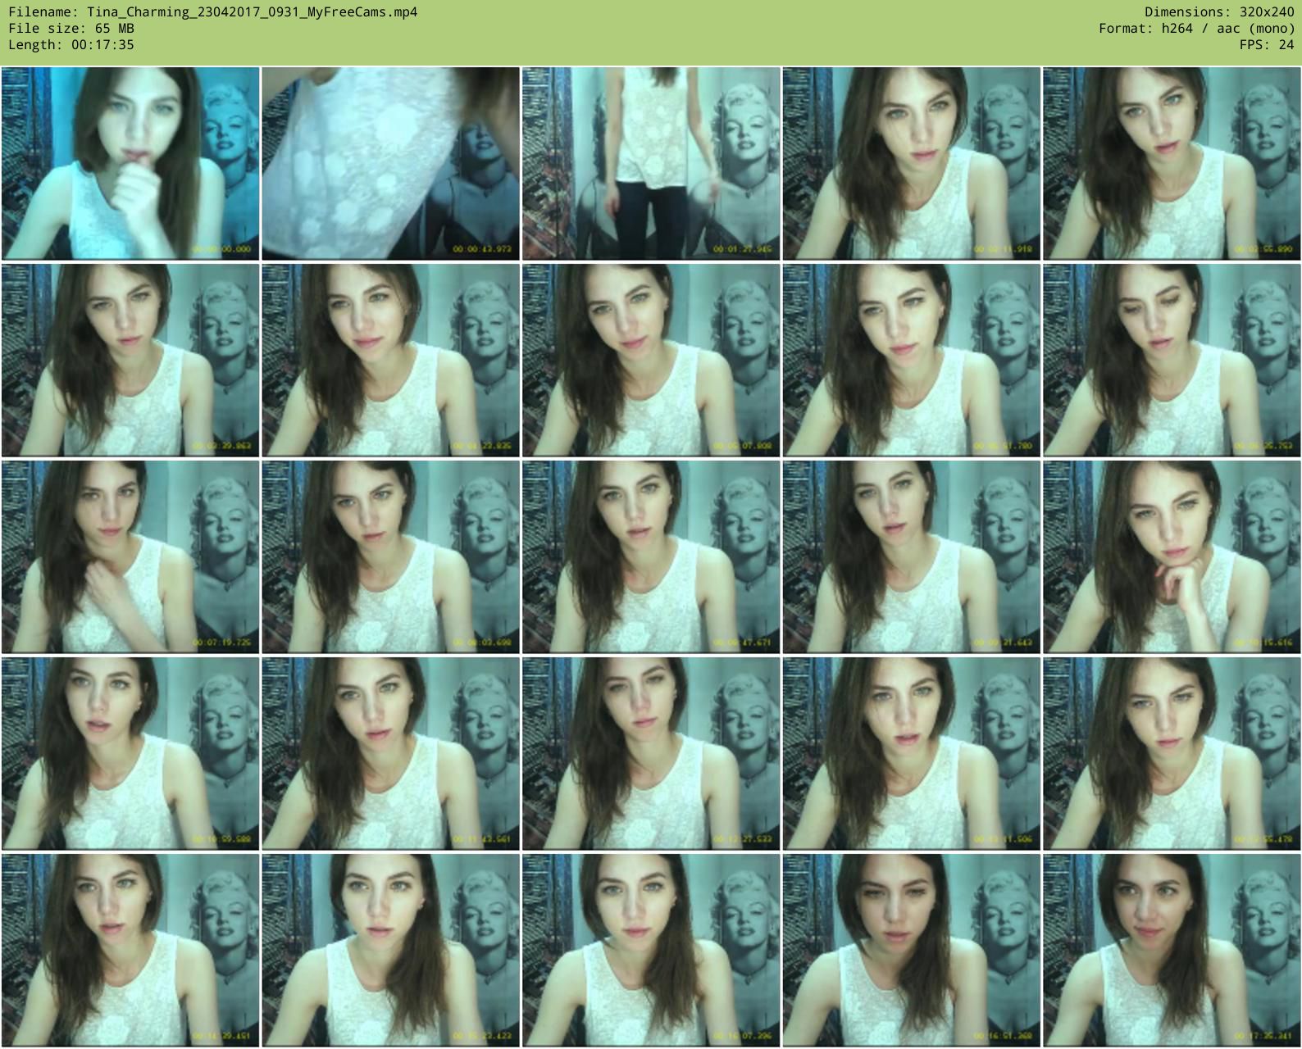1302x1049 pixels.
Task: Open the frame at timestamp 00:06:35
Action: click(1172, 360)
